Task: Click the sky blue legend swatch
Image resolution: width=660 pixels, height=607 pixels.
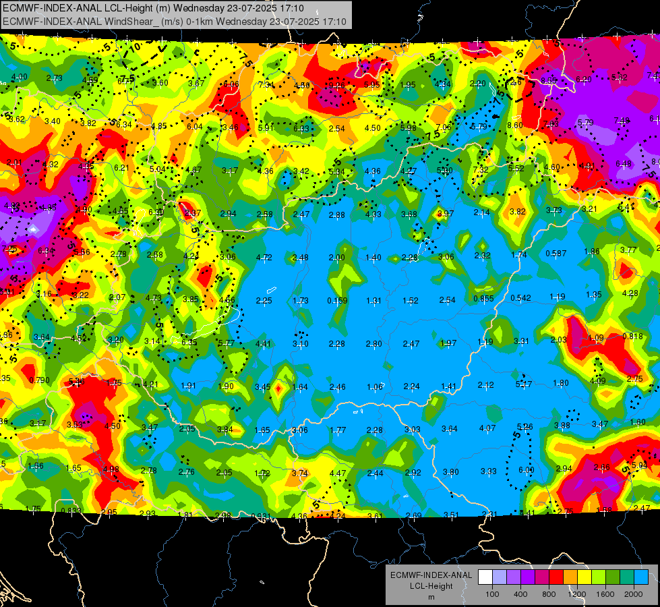Action: click(x=641, y=577)
